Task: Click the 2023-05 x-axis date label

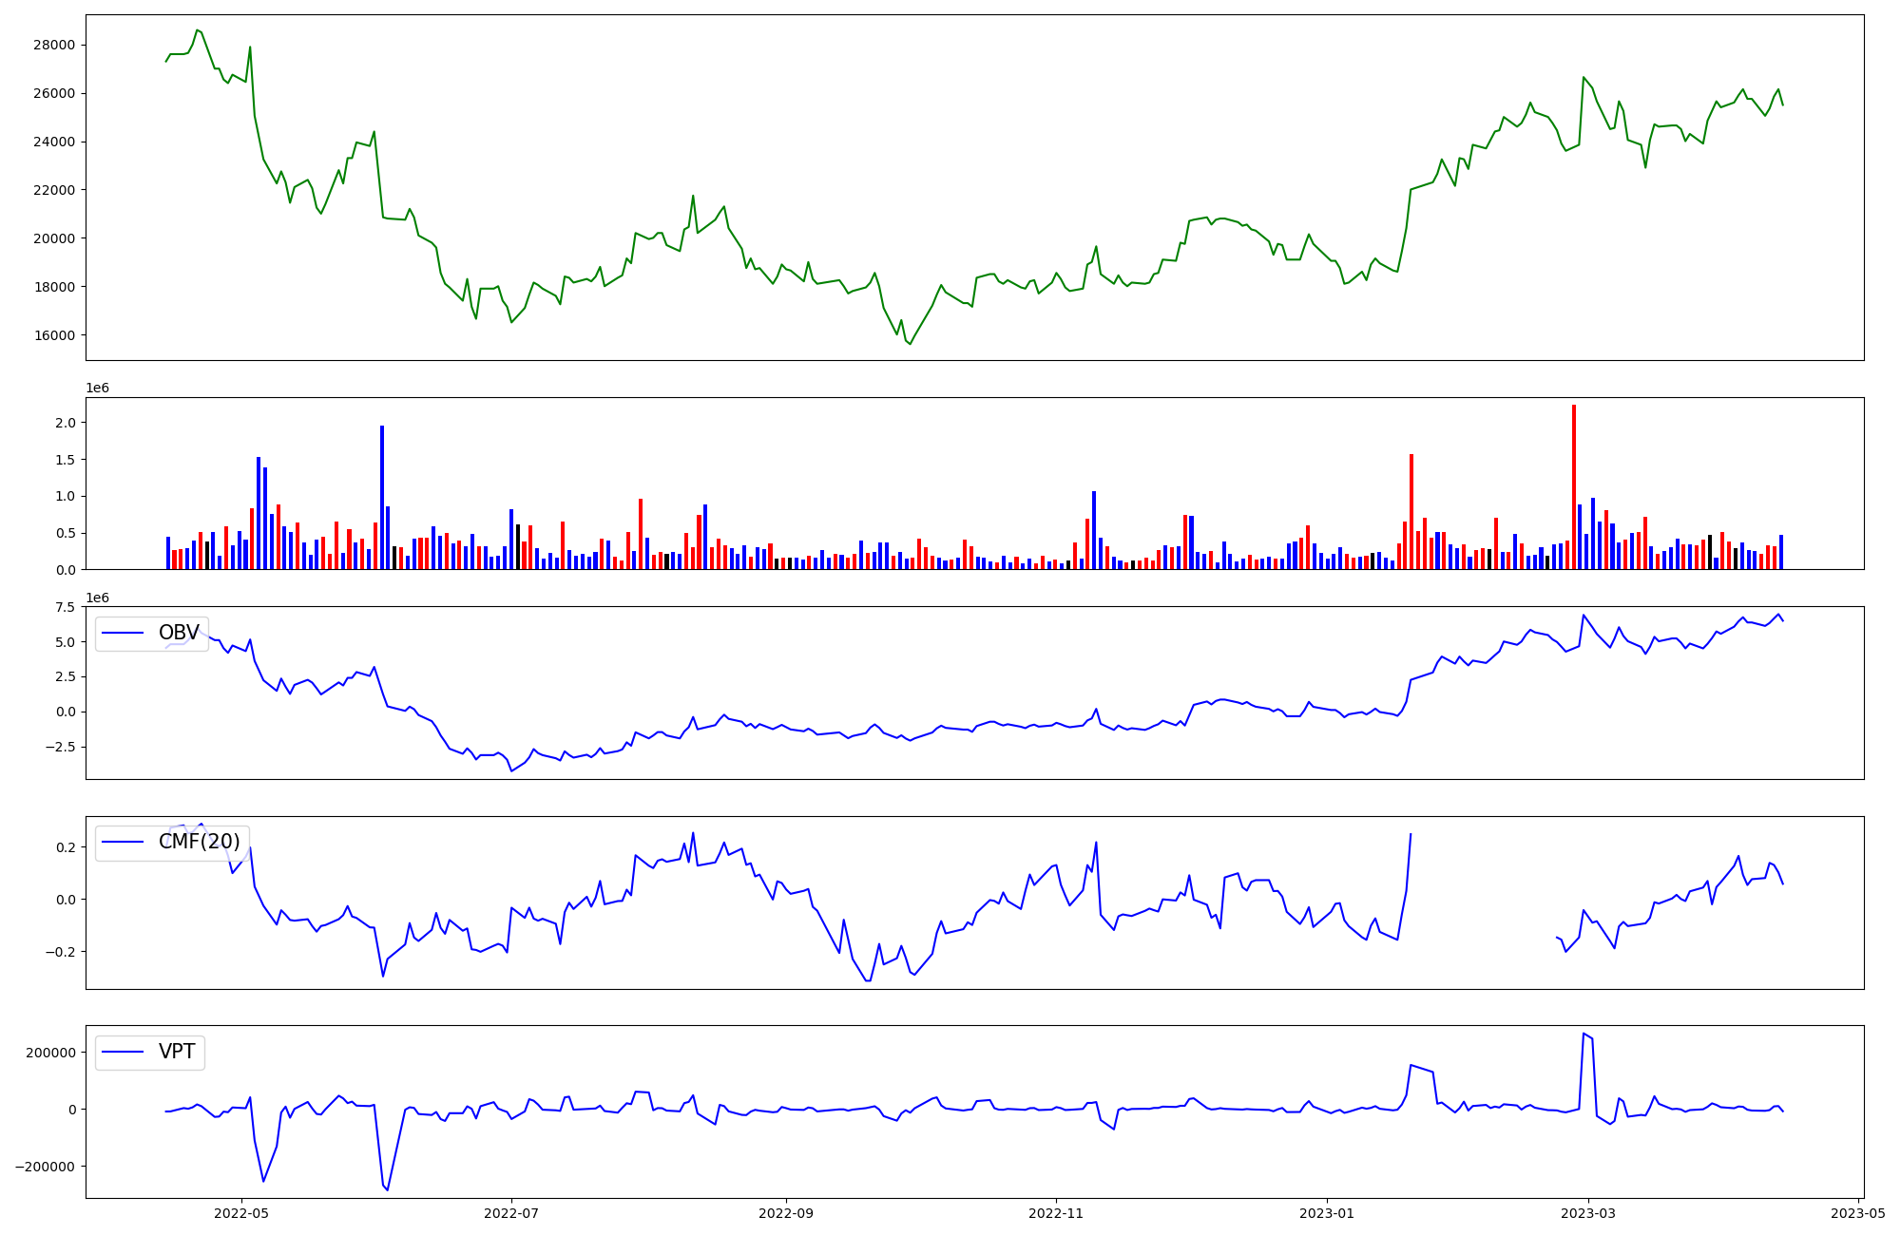Action: pos(1857,1213)
